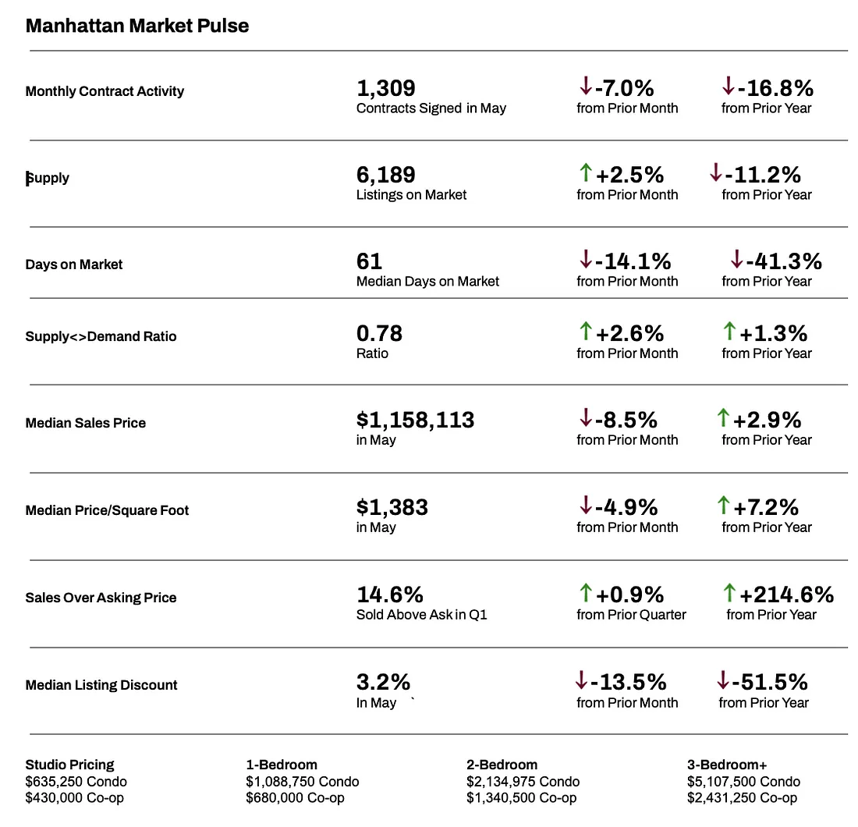Viewport: 858px width, 827px height.
Task: Select the up arrow next to +214.6%
Action: 729,593
